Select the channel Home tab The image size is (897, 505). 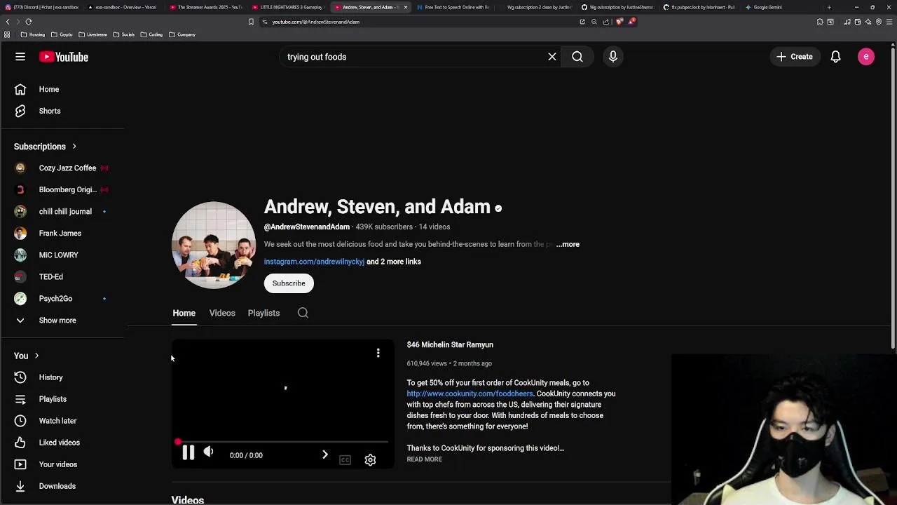(x=184, y=314)
